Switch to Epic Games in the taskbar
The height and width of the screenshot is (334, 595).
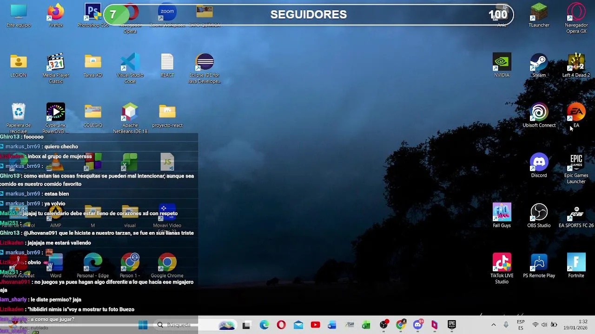452,325
